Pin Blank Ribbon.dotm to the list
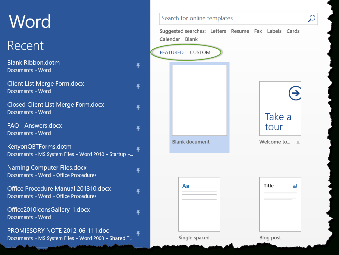Image resolution: width=339 pixels, height=255 pixels. [138, 66]
